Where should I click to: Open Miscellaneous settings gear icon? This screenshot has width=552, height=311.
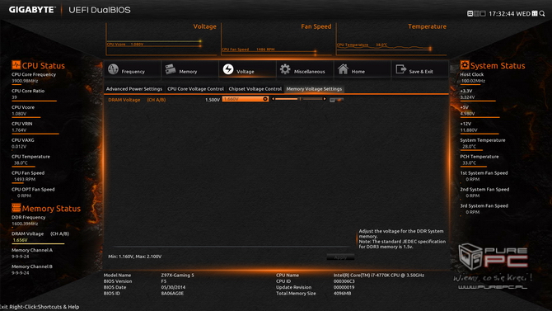(285, 69)
